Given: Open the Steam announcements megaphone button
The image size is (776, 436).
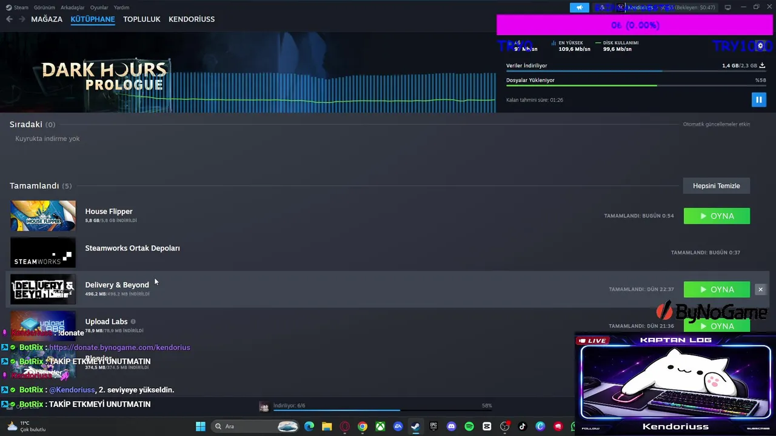Looking at the screenshot, I should [x=579, y=7].
